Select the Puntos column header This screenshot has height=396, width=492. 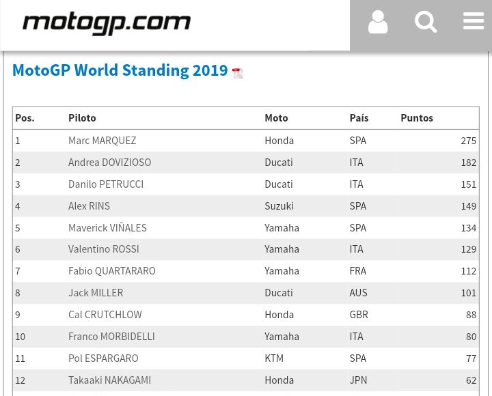(x=417, y=118)
